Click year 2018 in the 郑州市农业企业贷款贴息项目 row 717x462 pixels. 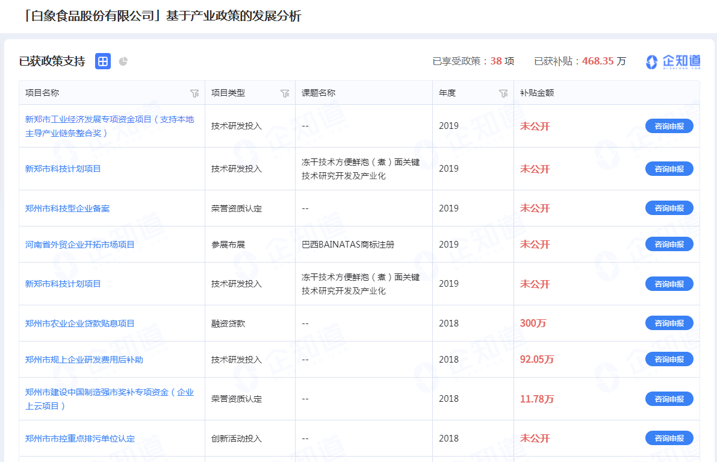[449, 323]
